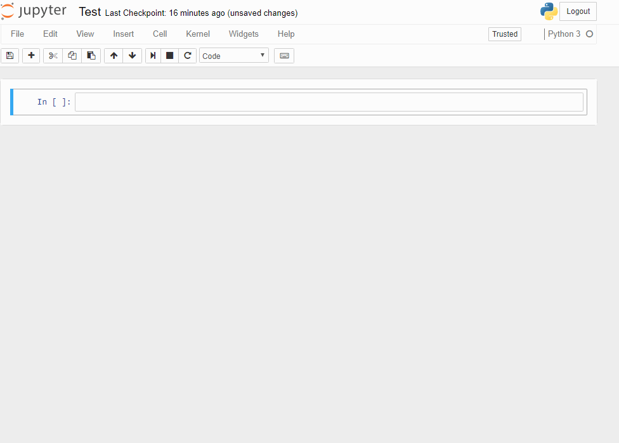Restart the kernel with refresh icon
Viewport: 619px width, 443px height.
click(x=187, y=56)
